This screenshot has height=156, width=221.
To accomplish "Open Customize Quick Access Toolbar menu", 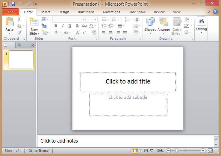I will click(36, 4).
